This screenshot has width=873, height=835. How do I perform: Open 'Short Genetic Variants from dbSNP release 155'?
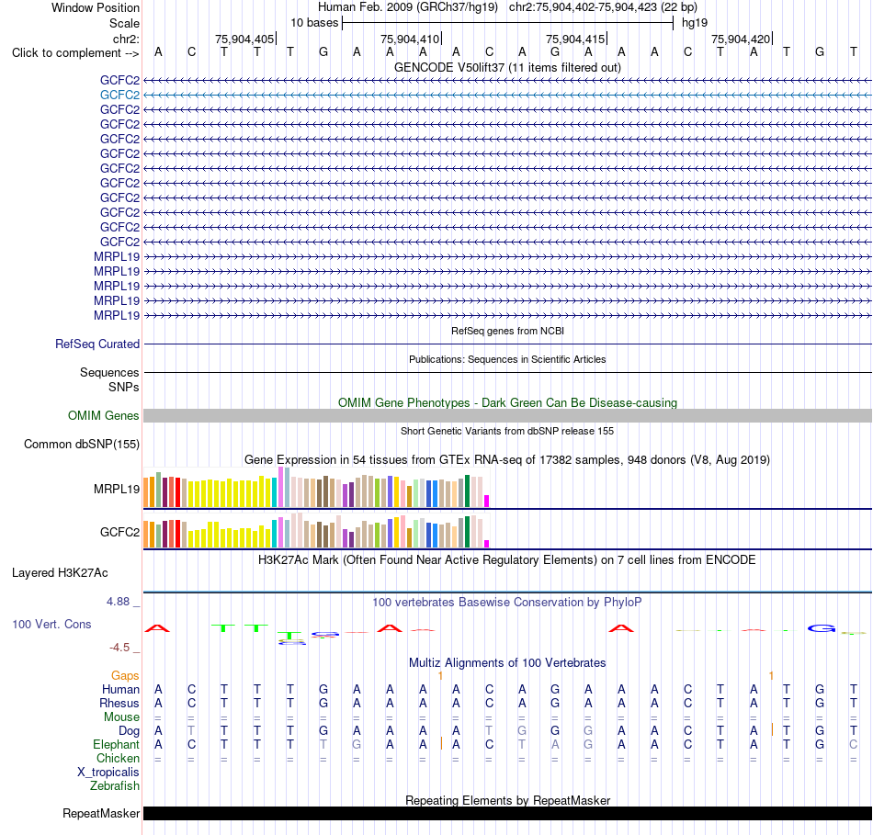pyautogui.click(x=507, y=431)
